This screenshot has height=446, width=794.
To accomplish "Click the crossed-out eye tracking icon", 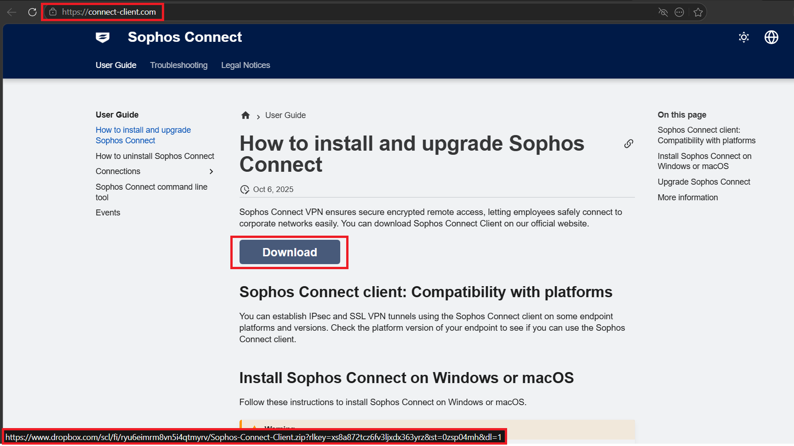I will (x=663, y=12).
